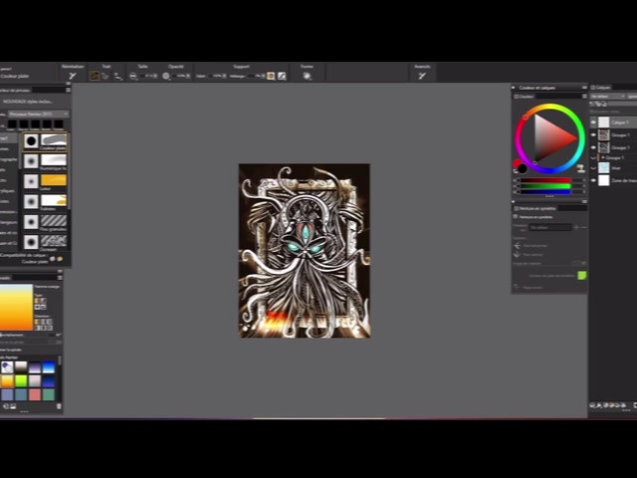
Task: Collapse the Couleur et calques panel arrow
Action: pos(514,88)
